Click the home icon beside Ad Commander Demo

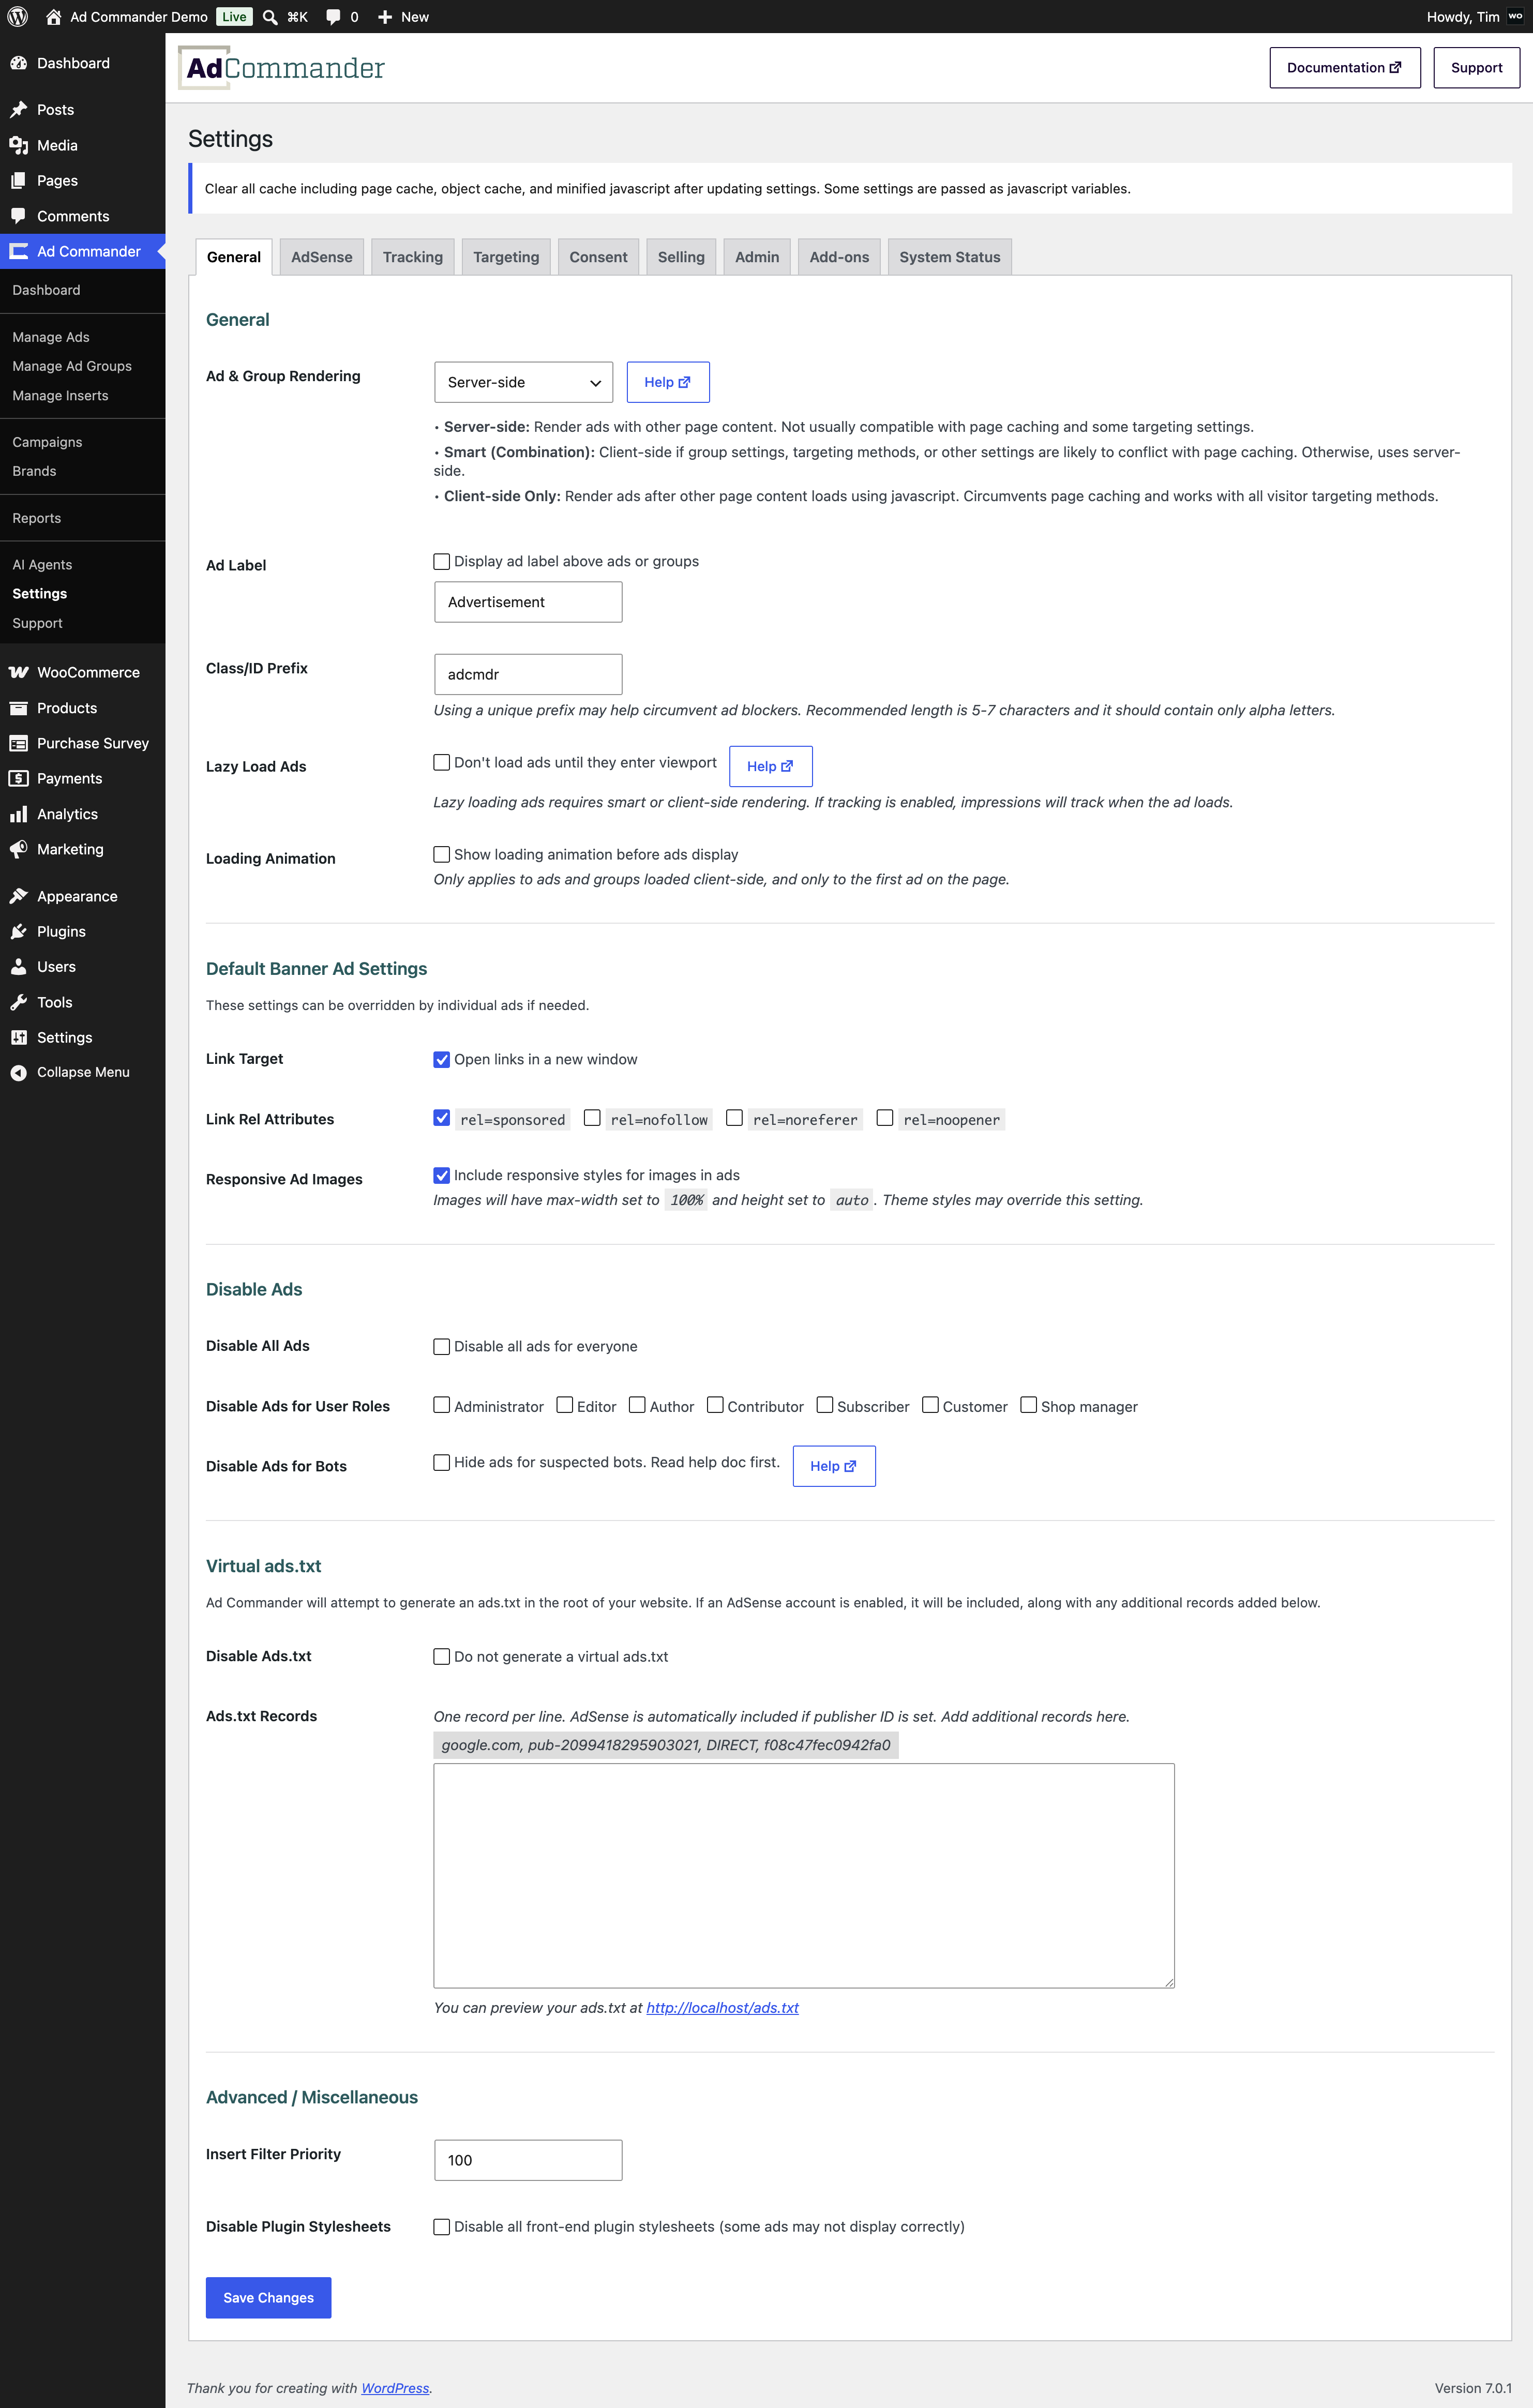[x=54, y=17]
